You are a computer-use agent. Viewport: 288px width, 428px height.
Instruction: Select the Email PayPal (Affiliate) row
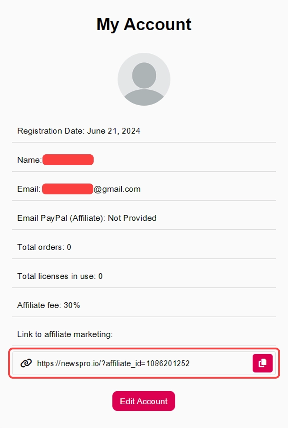click(x=86, y=218)
